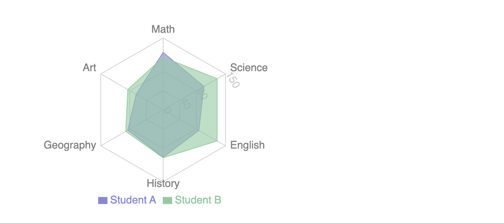The width and height of the screenshot is (504, 223).
Task: Click the Student A purple legend swatch
Action: pos(102,200)
